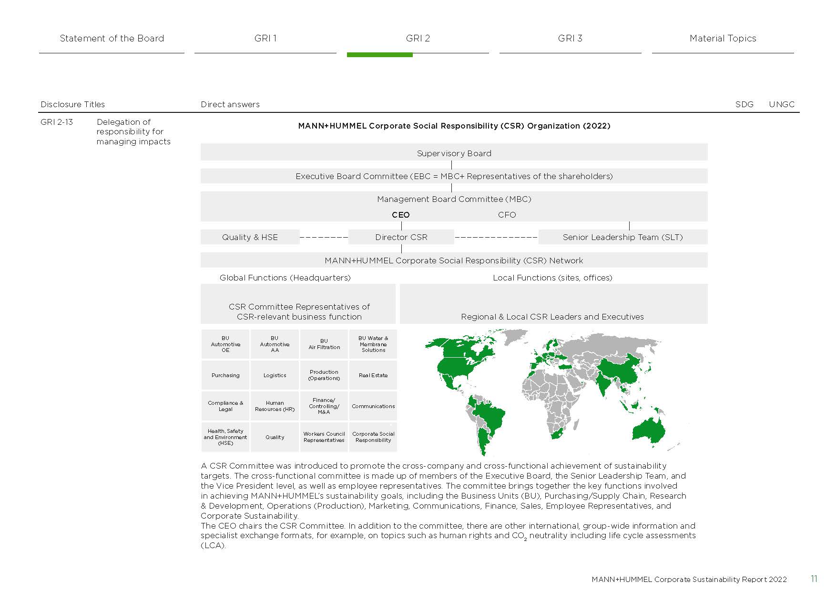Image resolution: width=836 pixels, height=591 pixels.
Task: Click the Logistics cell
Action: coord(275,375)
